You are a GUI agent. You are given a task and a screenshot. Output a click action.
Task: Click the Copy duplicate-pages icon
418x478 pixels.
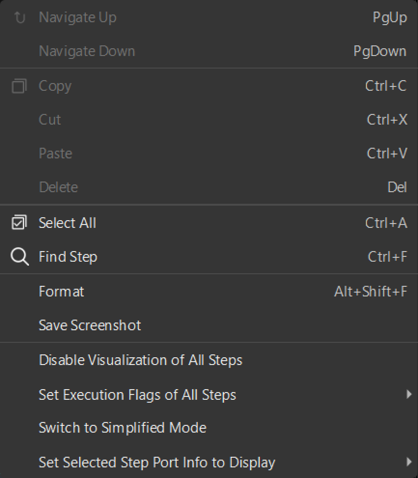19,85
